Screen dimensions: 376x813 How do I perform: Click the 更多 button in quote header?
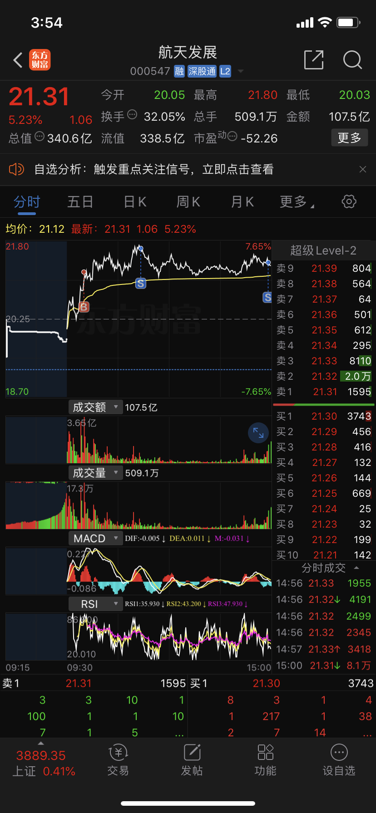349,138
